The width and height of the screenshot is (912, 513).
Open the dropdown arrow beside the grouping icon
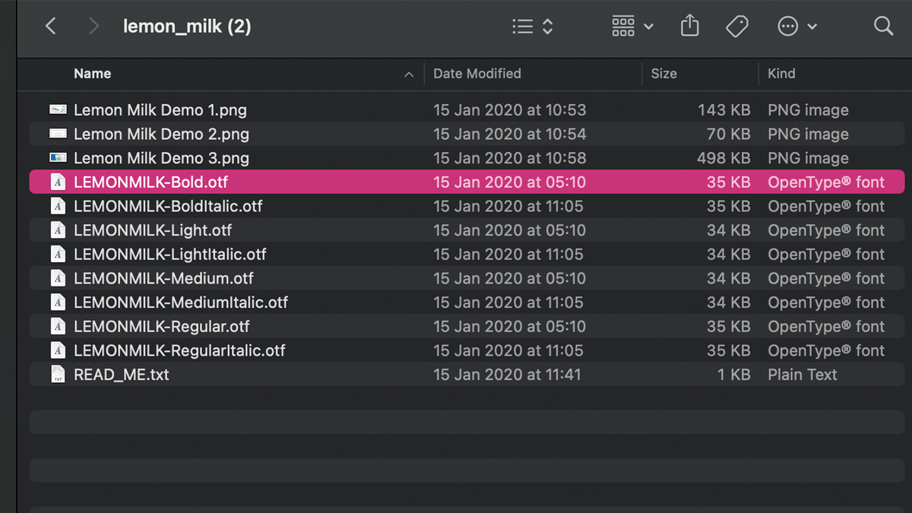tap(648, 26)
